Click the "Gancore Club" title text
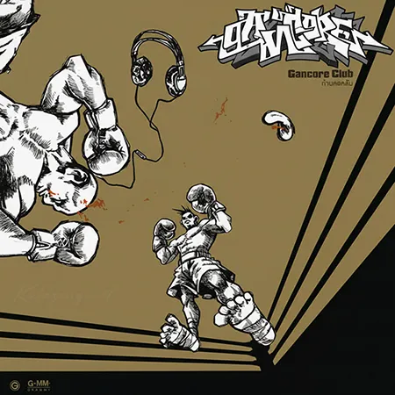 pyautogui.click(x=320, y=74)
